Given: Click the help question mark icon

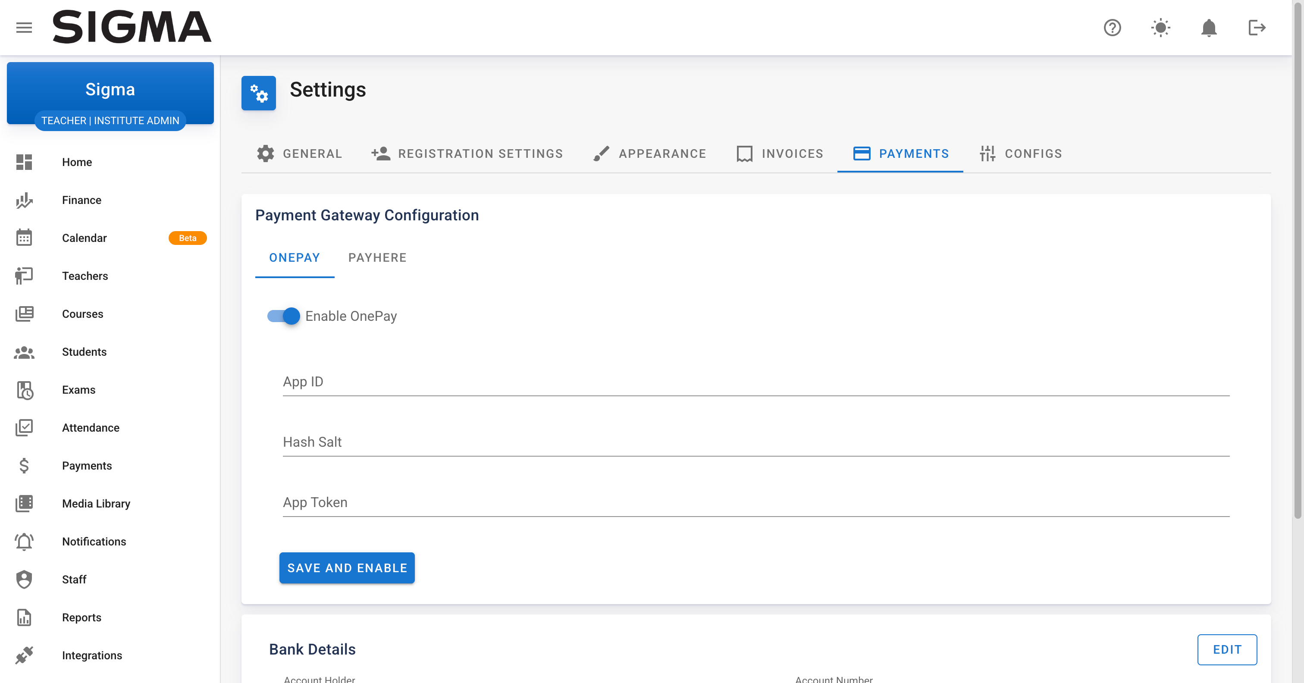Looking at the screenshot, I should tap(1112, 27).
